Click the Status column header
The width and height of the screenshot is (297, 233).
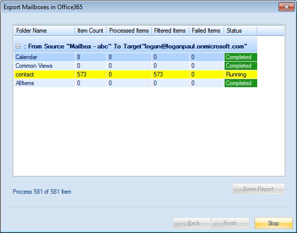pyautogui.click(x=240, y=31)
